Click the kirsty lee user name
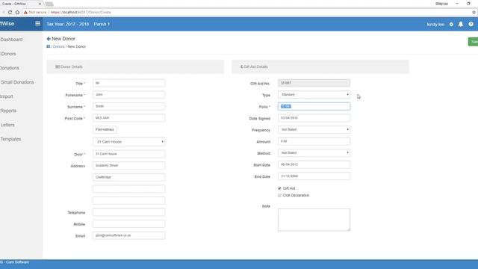Image resolution: width=478 pixels, height=269 pixels. 435,24
